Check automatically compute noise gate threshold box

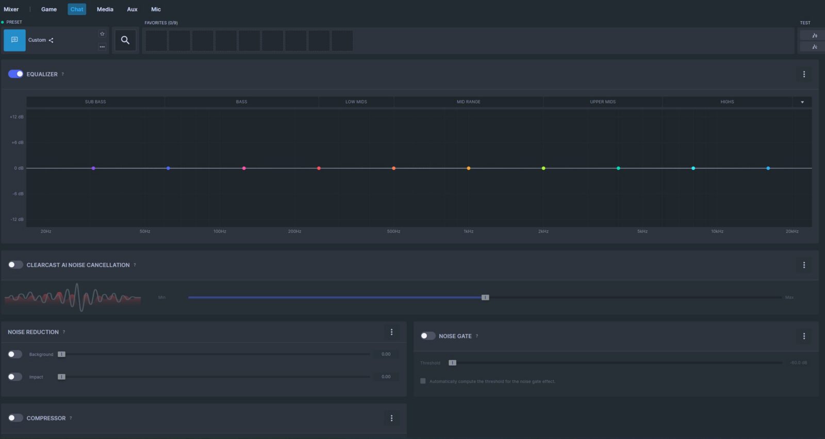423,381
